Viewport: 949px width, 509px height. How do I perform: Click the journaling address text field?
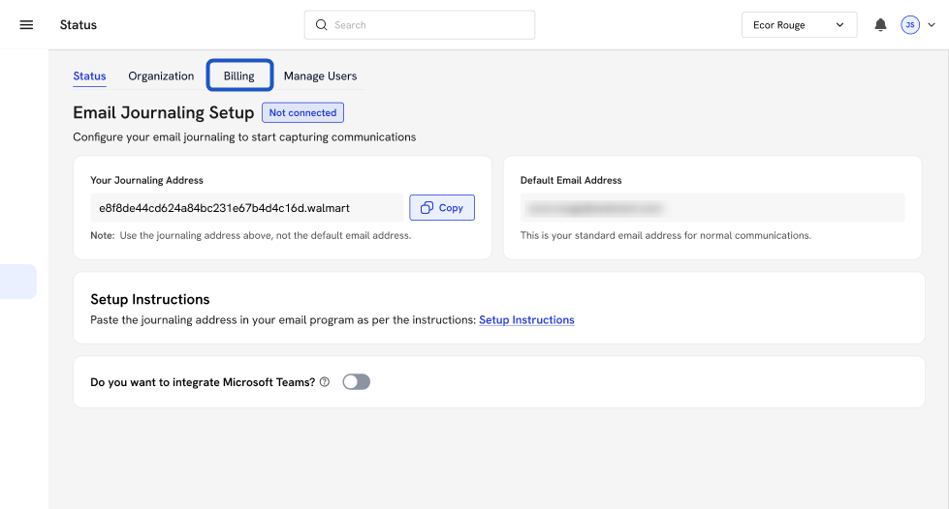(x=246, y=208)
